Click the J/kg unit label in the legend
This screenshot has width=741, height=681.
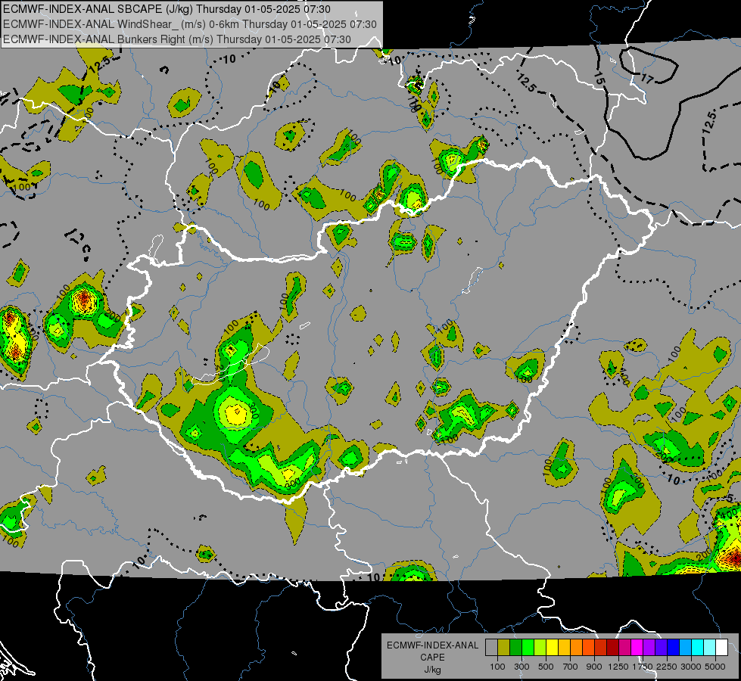[x=432, y=670]
